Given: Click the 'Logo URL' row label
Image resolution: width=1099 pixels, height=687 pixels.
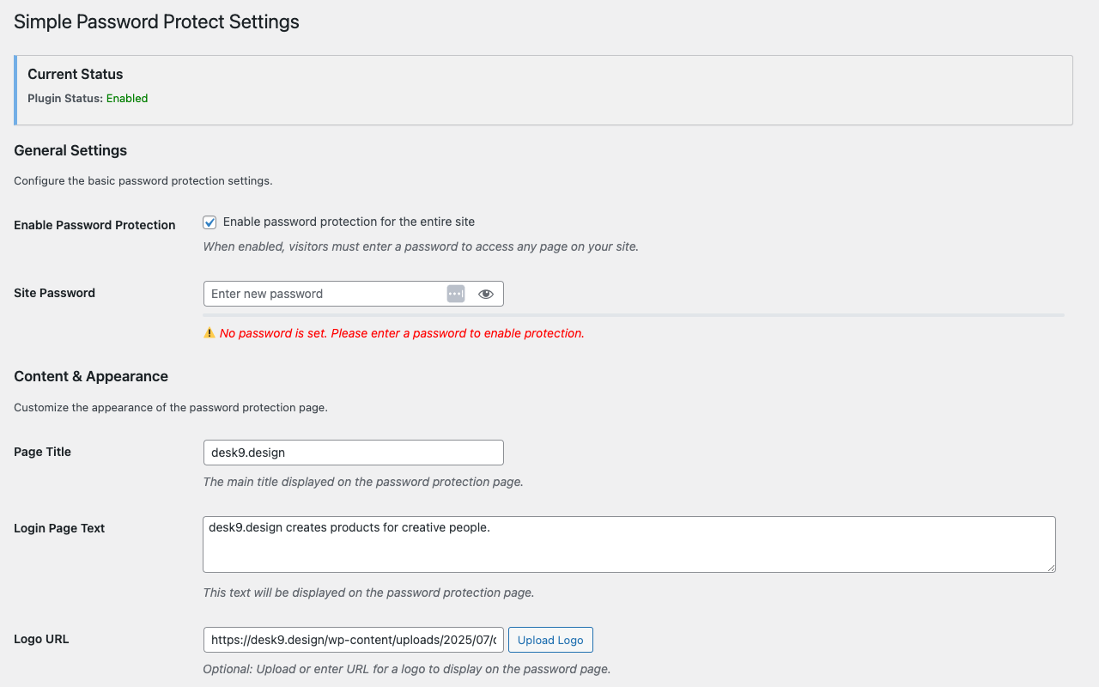Looking at the screenshot, I should point(41,639).
